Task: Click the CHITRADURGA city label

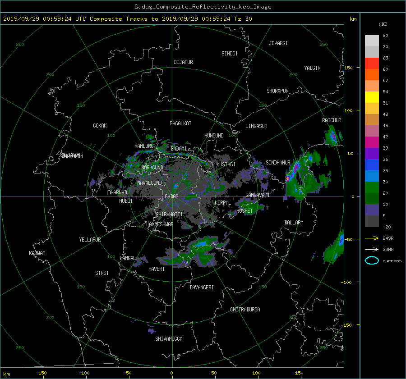Action: click(245, 310)
